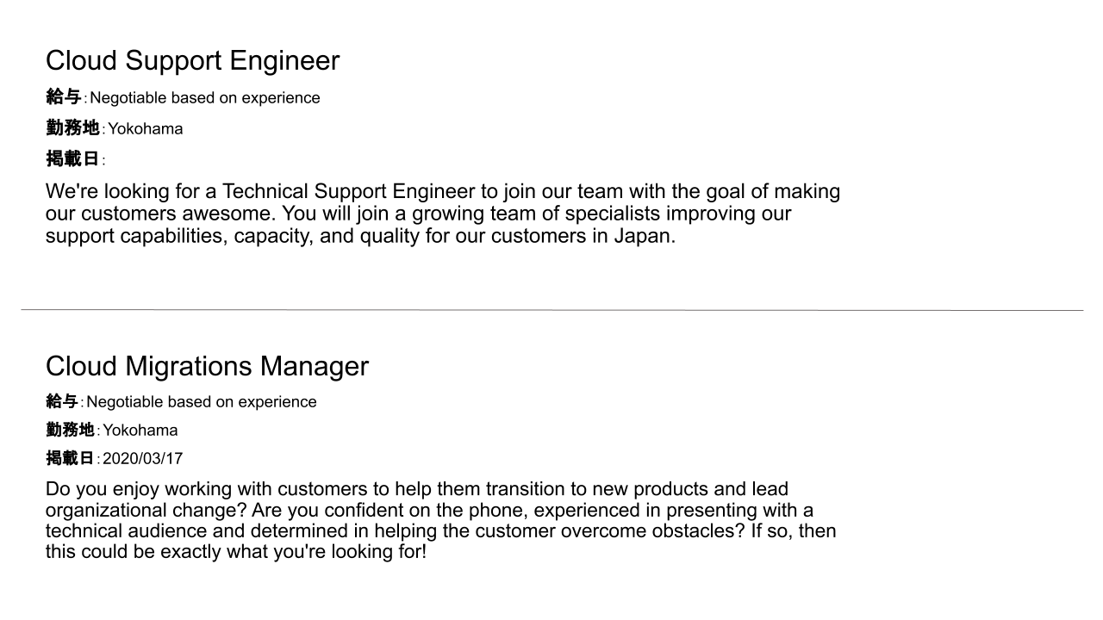Click the horizontal divider between job listings
The width and height of the screenshot is (1103, 620).
(x=552, y=310)
